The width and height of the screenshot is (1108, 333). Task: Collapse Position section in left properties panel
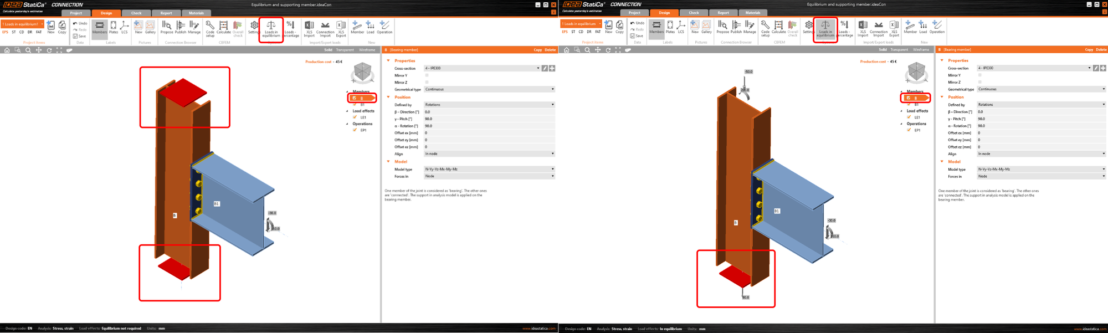coord(388,97)
